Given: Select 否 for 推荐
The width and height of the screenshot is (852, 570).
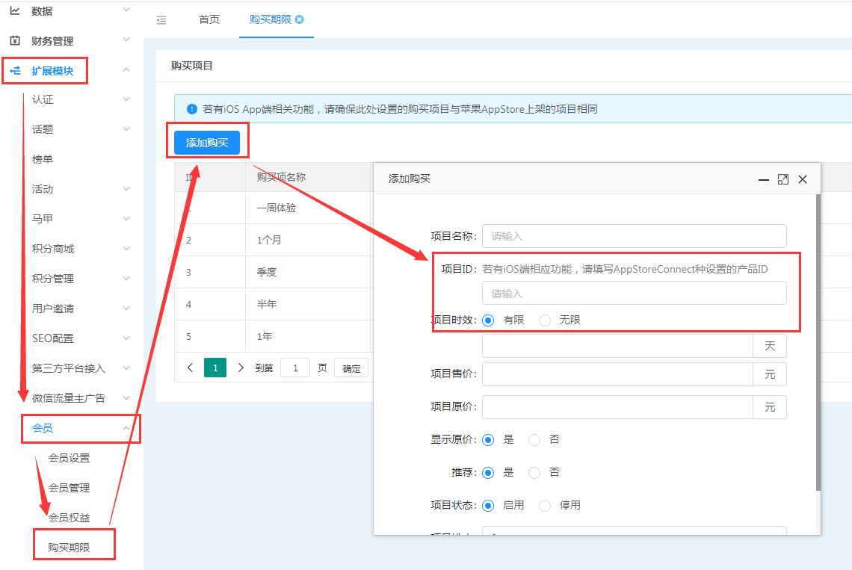Looking at the screenshot, I should (x=534, y=473).
